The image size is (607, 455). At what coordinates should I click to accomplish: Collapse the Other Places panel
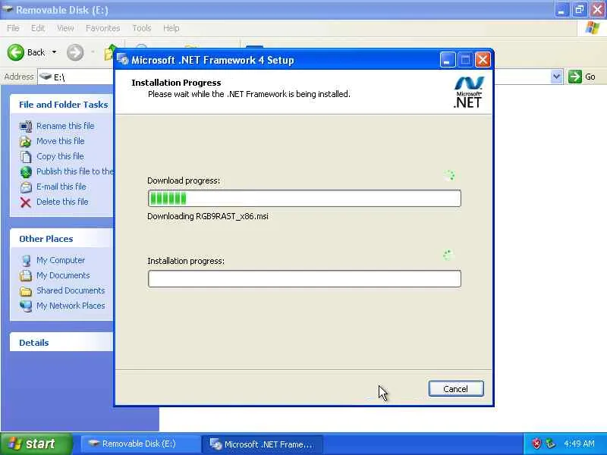tap(61, 239)
